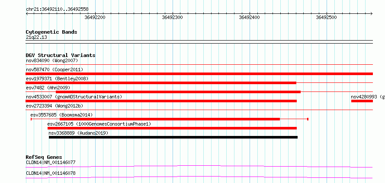Click the thick esv3557685 feature bar
Screen dimensions: 385x183
point(170,119)
